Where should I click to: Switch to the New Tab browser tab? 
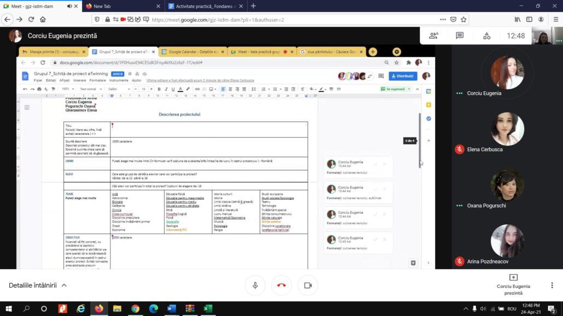(122, 6)
